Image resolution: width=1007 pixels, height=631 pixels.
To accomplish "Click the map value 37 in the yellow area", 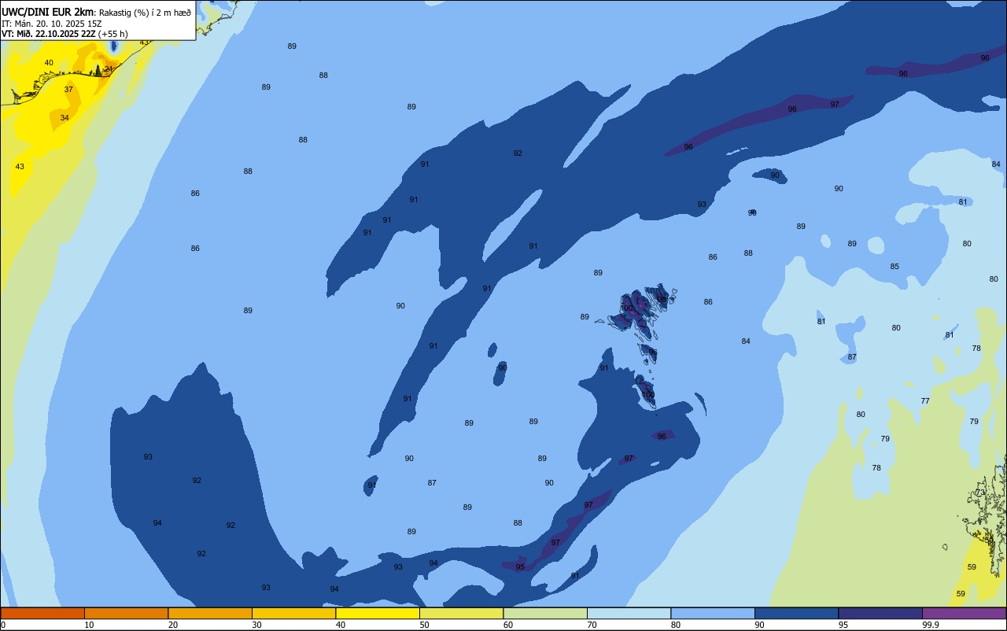I will coord(68,90).
